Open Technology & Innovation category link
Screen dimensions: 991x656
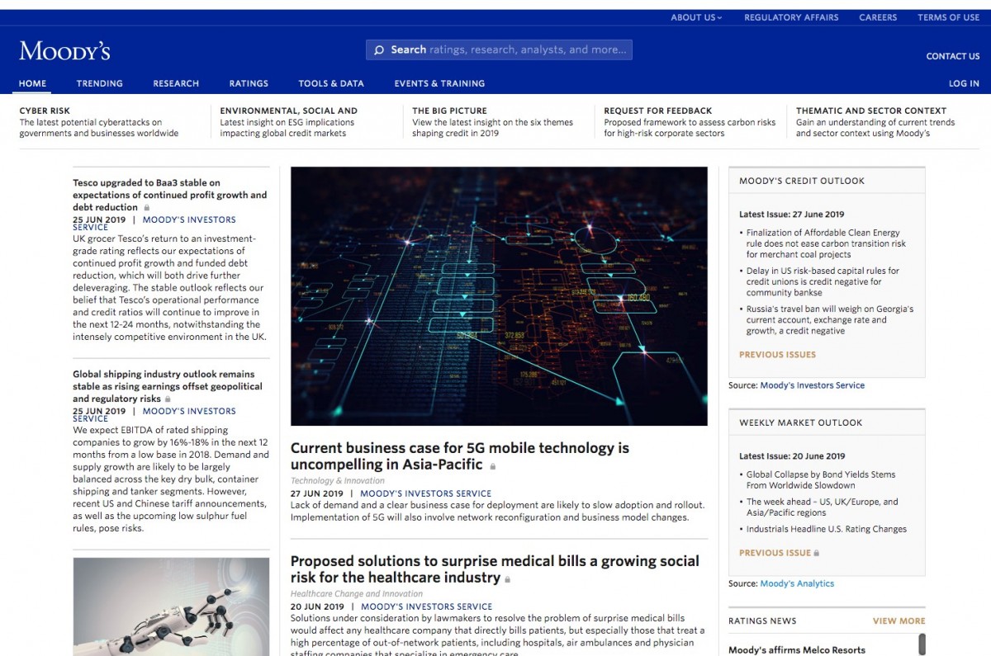click(338, 480)
